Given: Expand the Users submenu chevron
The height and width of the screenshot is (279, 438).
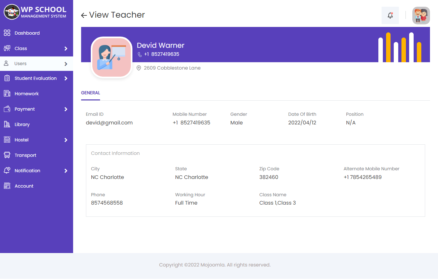Looking at the screenshot, I should click(x=66, y=63).
